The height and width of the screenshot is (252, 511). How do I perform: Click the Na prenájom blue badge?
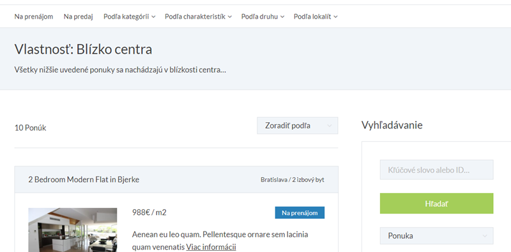tap(300, 213)
